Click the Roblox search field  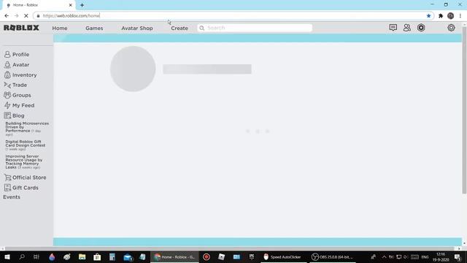(255, 28)
